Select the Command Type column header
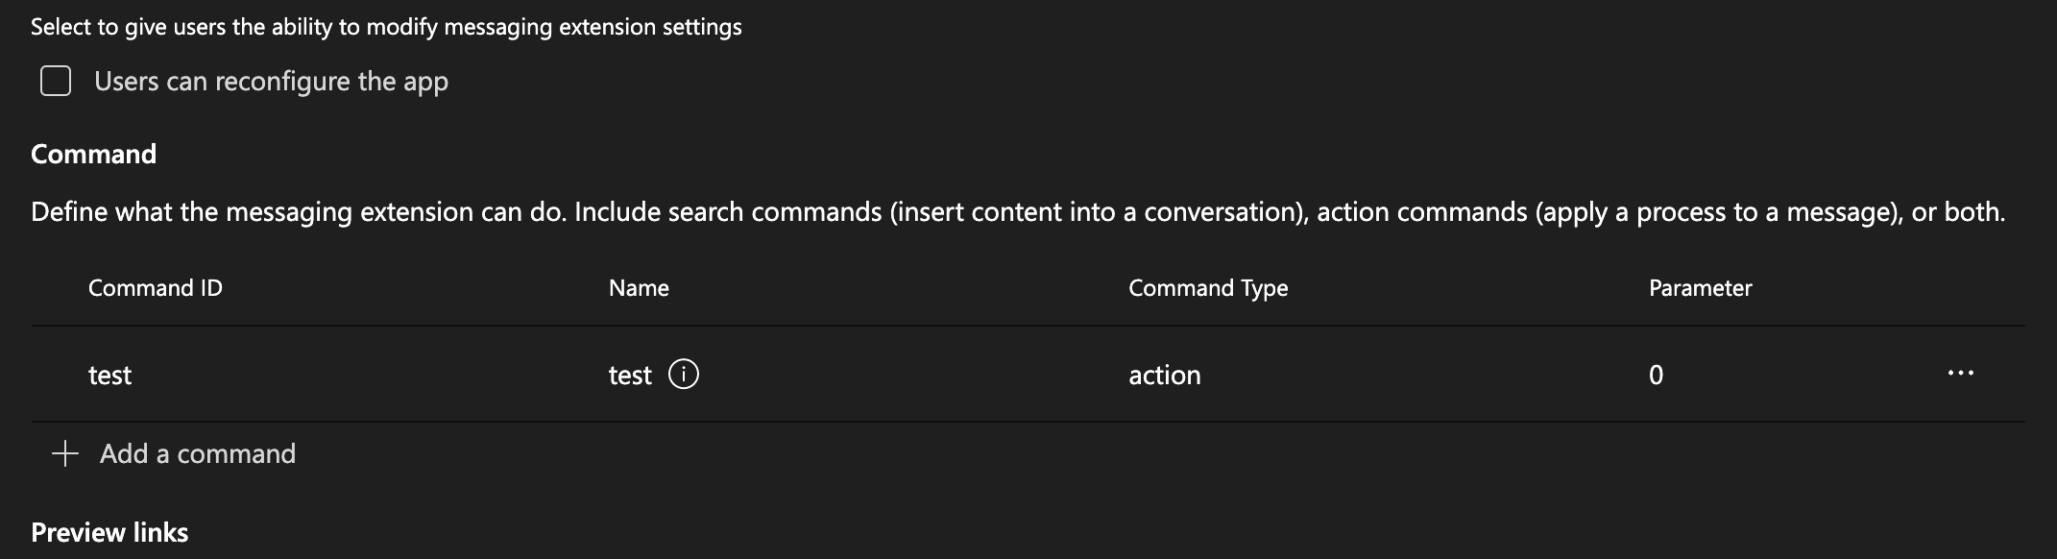The height and width of the screenshot is (559, 2057). [1209, 287]
